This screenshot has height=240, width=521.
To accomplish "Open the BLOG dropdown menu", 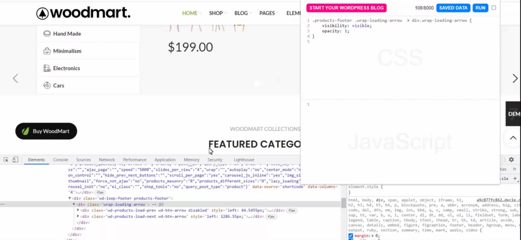I will [243, 13].
